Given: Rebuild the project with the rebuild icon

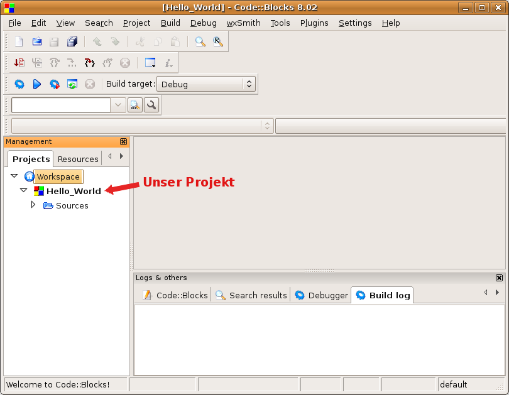Looking at the screenshot, I should pos(72,84).
